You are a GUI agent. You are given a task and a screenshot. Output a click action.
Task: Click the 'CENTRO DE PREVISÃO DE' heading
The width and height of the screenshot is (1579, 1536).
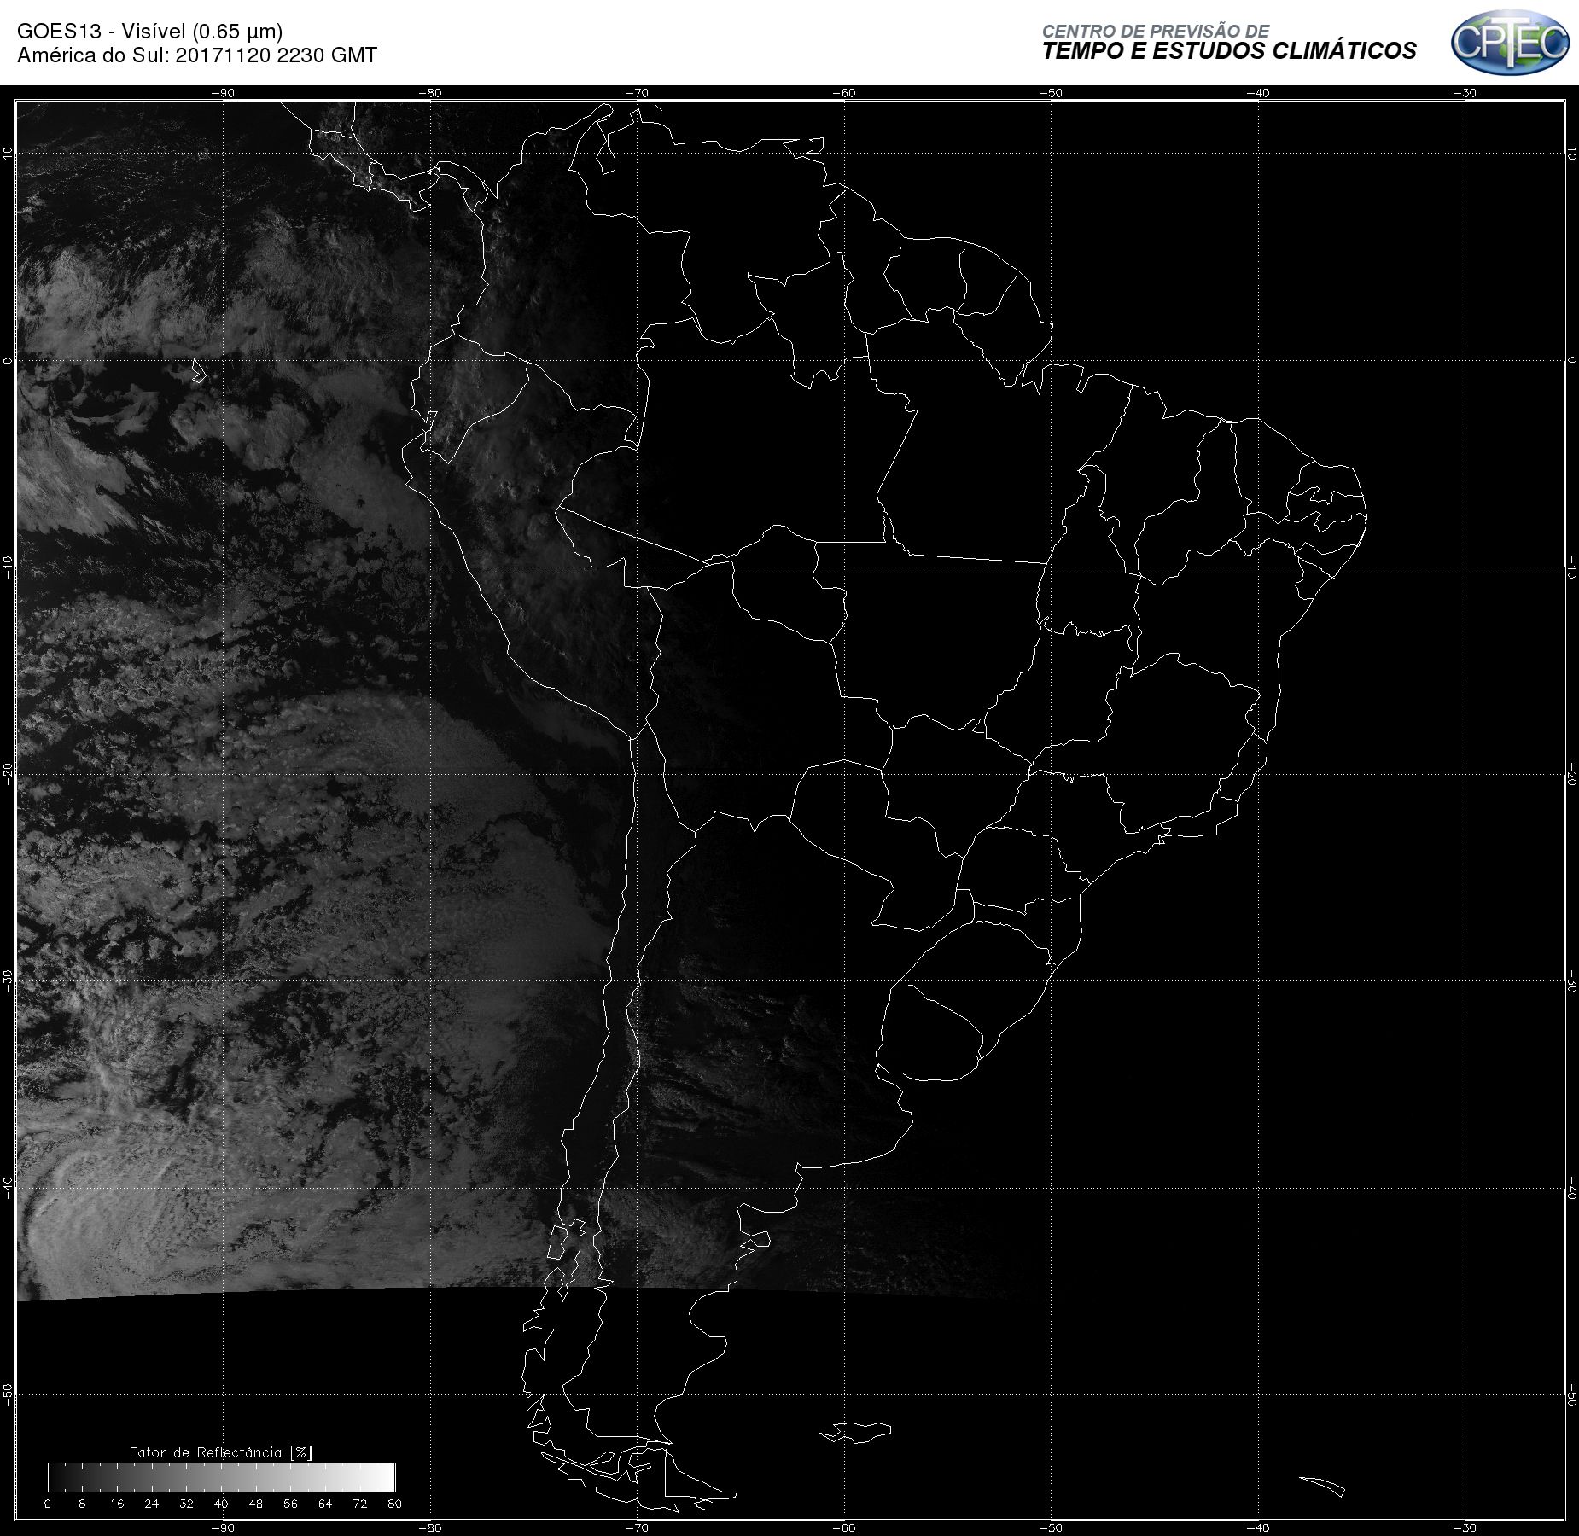(x=1156, y=31)
